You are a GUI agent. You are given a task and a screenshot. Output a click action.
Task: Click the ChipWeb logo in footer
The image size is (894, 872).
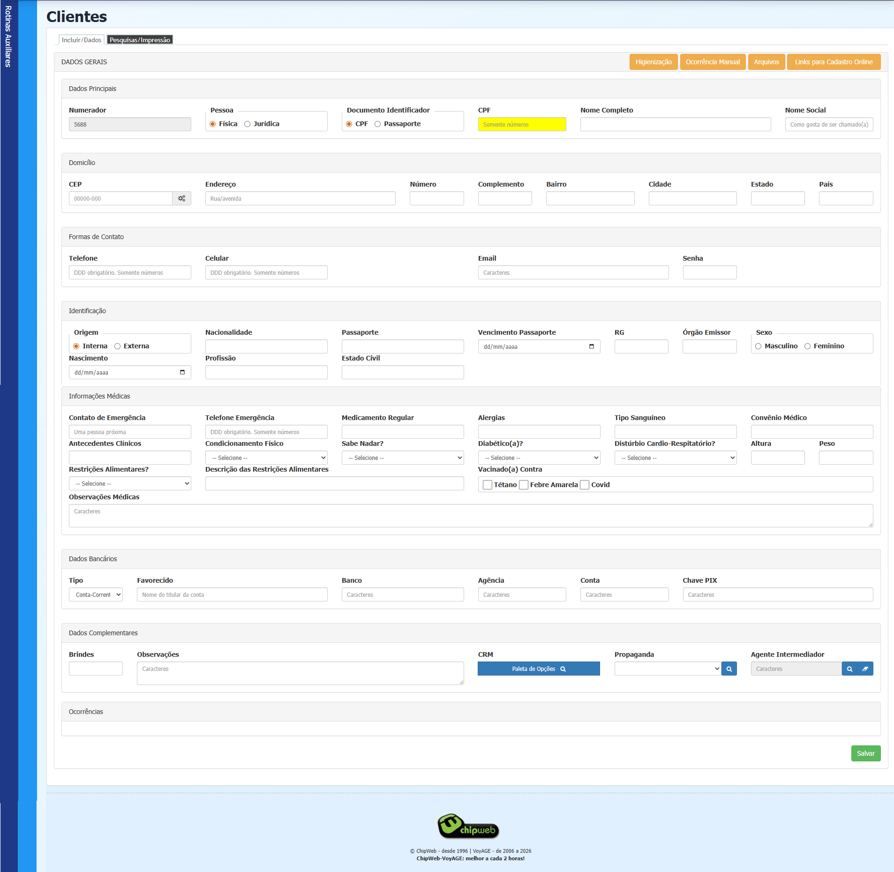click(x=468, y=827)
